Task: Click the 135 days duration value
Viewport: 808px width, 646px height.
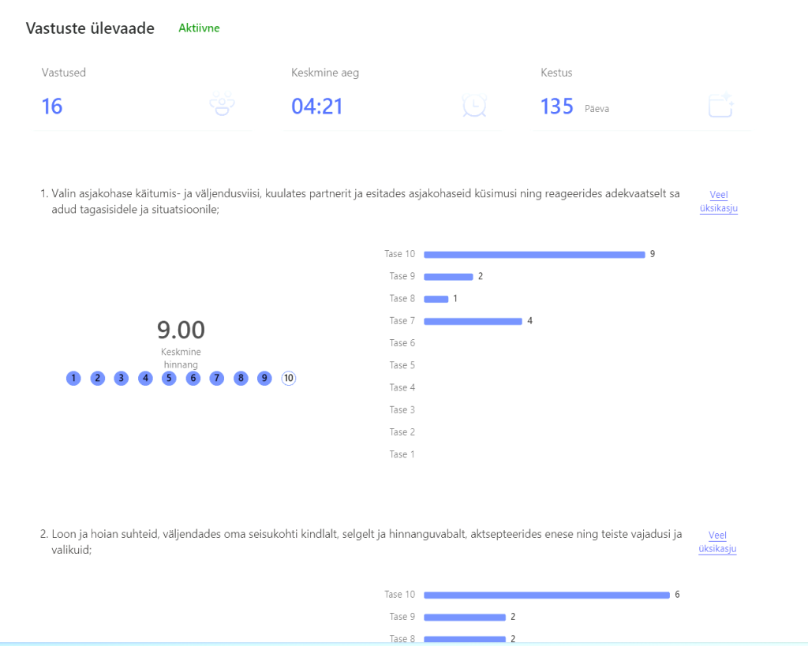Action: coord(556,106)
